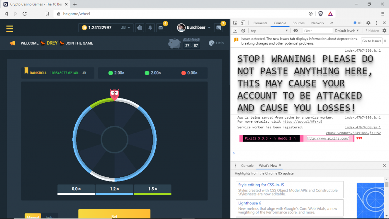This screenshot has width=389, height=219.
Task: Expand the Default levels dropdown
Action: coord(347,31)
